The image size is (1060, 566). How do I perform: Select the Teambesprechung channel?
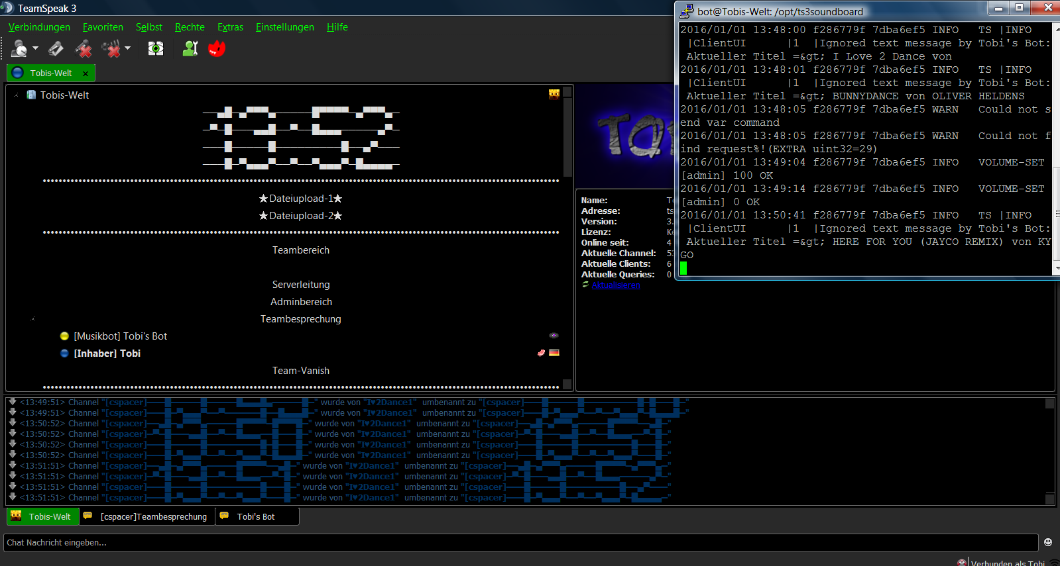click(301, 319)
